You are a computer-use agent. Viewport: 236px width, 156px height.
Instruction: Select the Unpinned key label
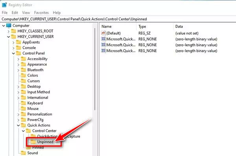[x=45, y=142]
